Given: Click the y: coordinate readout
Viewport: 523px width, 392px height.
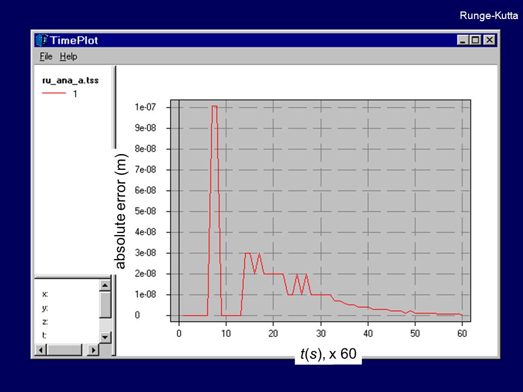Looking at the screenshot, I should coord(45,308).
